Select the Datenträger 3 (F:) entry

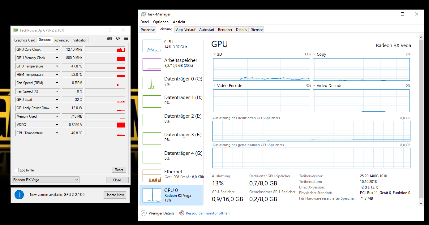coord(171,139)
